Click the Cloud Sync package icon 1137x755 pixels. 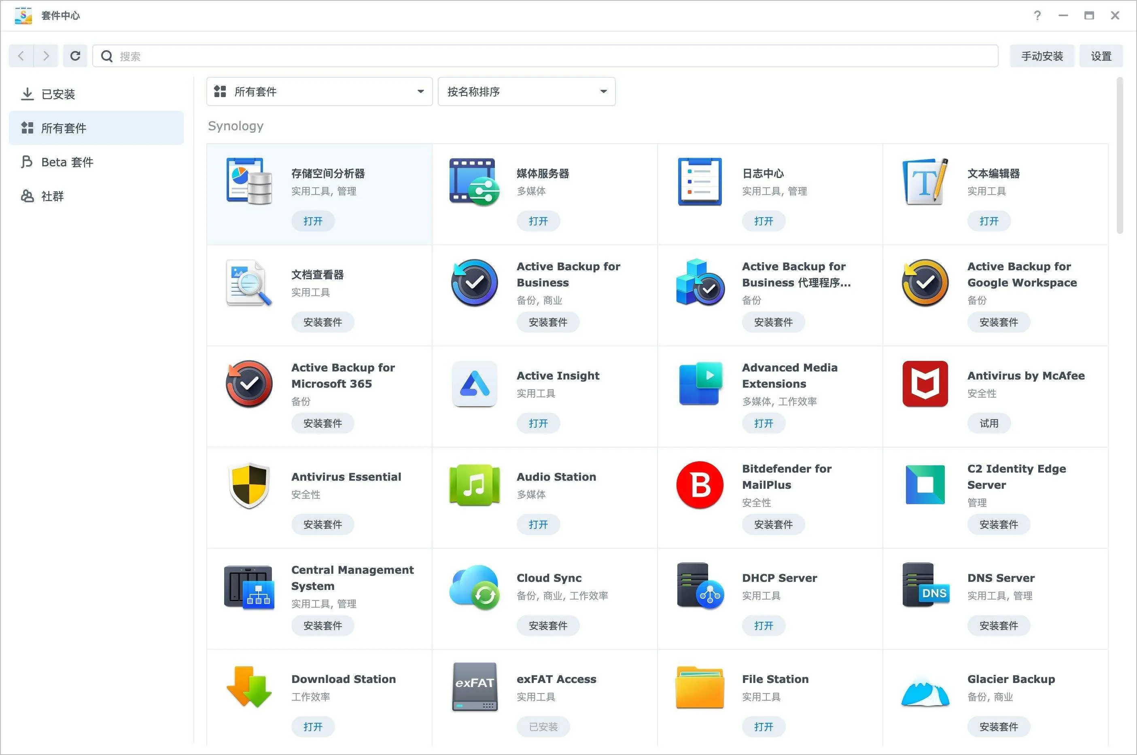coord(474,587)
